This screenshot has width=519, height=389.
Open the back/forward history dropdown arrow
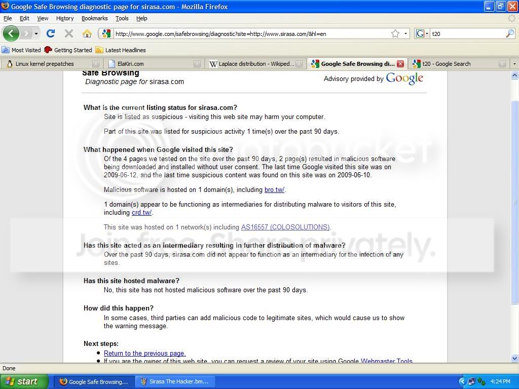click(36, 33)
